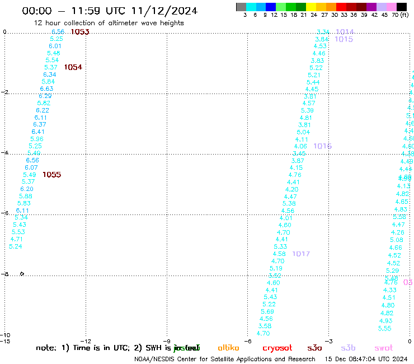Click the date title 11/12/2024
The width and height of the screenshot is (414, 364).
click(x=164, y=11)
